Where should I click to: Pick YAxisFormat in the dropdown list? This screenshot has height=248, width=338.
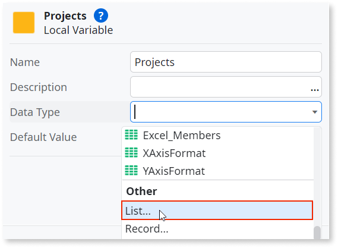(217, 171)
